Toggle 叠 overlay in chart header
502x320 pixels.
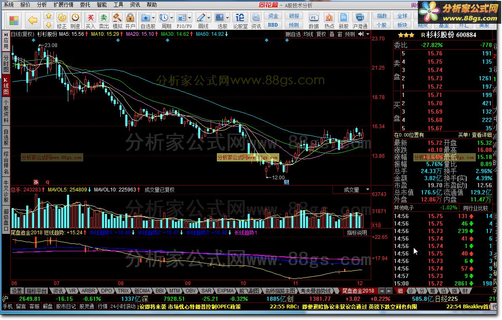[332, 34]
